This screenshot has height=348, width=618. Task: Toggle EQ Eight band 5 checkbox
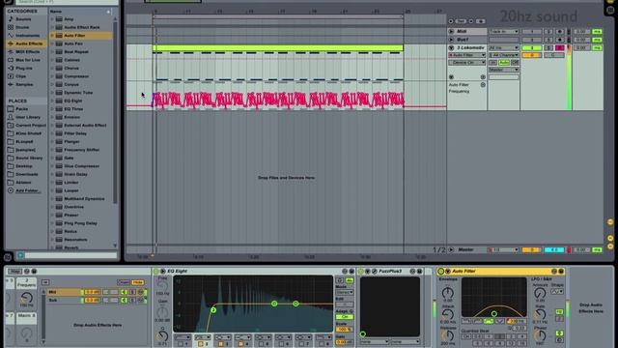coord(261,344)
